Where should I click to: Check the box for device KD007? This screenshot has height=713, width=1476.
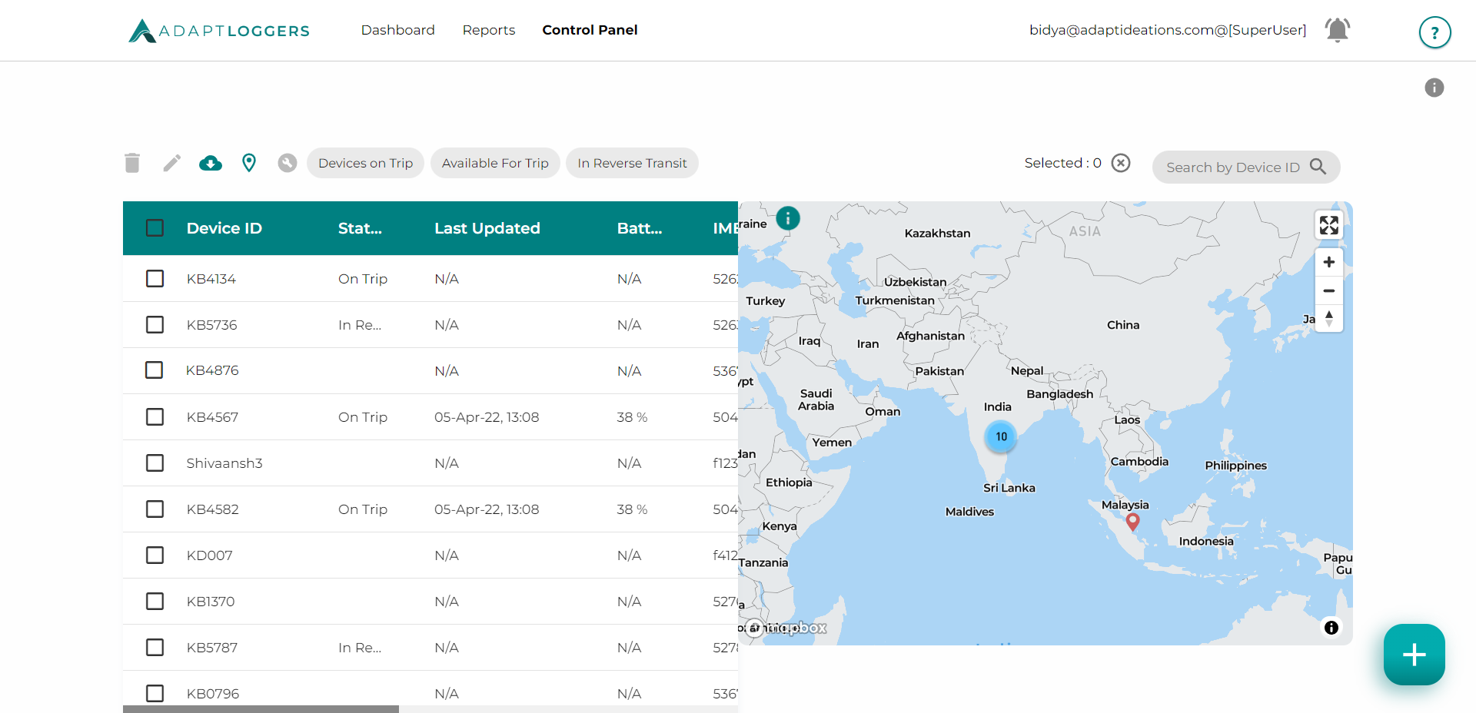(155, 555)
